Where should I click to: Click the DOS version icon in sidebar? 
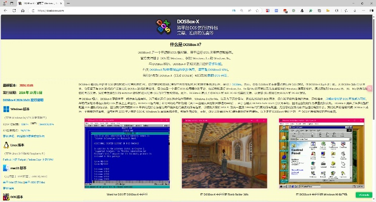(6, 196)
